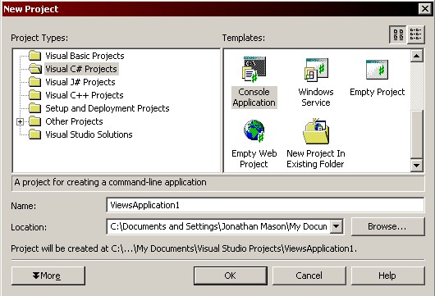The image size is (435, 296).
Task: Select the Windows Service template icon
Action: pos(316,70)
